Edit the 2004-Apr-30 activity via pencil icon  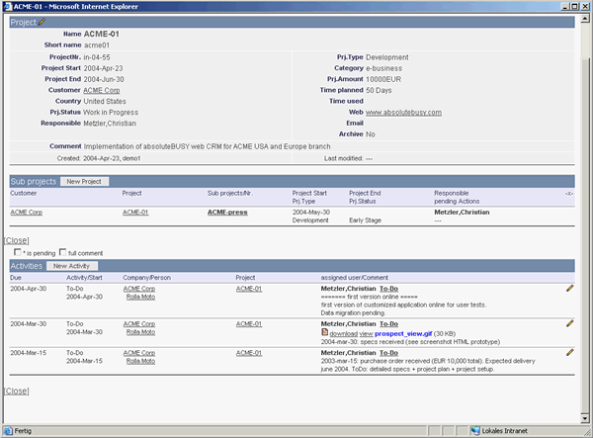click(x=569, y=289)
